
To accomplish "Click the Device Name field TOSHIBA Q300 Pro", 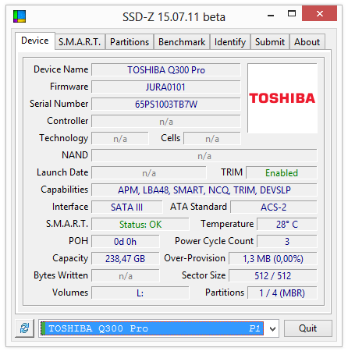I will [x=166, y=70].
